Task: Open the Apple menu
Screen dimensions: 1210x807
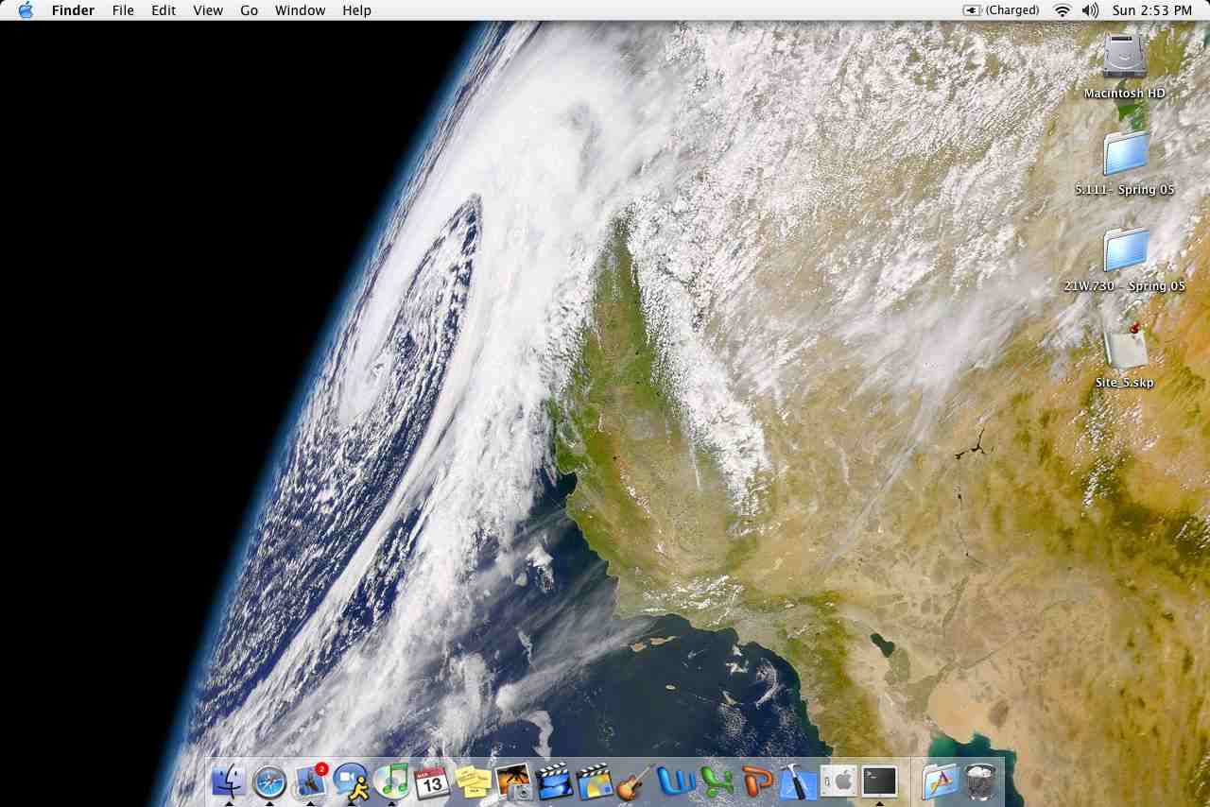Action: click(x=26, y=10)
